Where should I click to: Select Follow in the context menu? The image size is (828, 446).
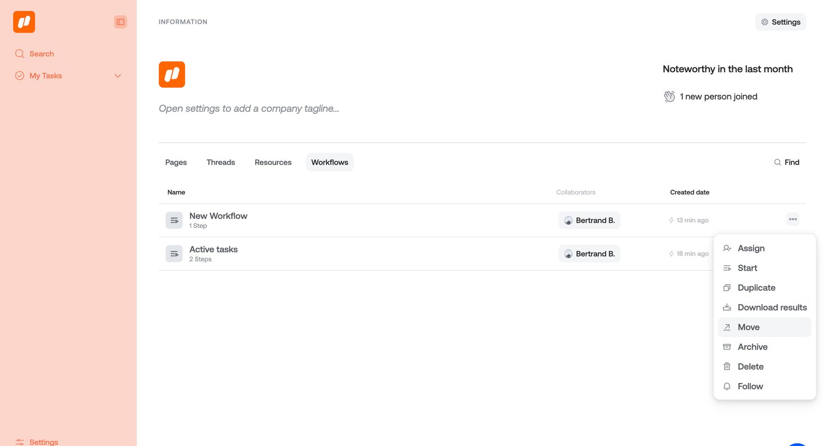(764, 386)
